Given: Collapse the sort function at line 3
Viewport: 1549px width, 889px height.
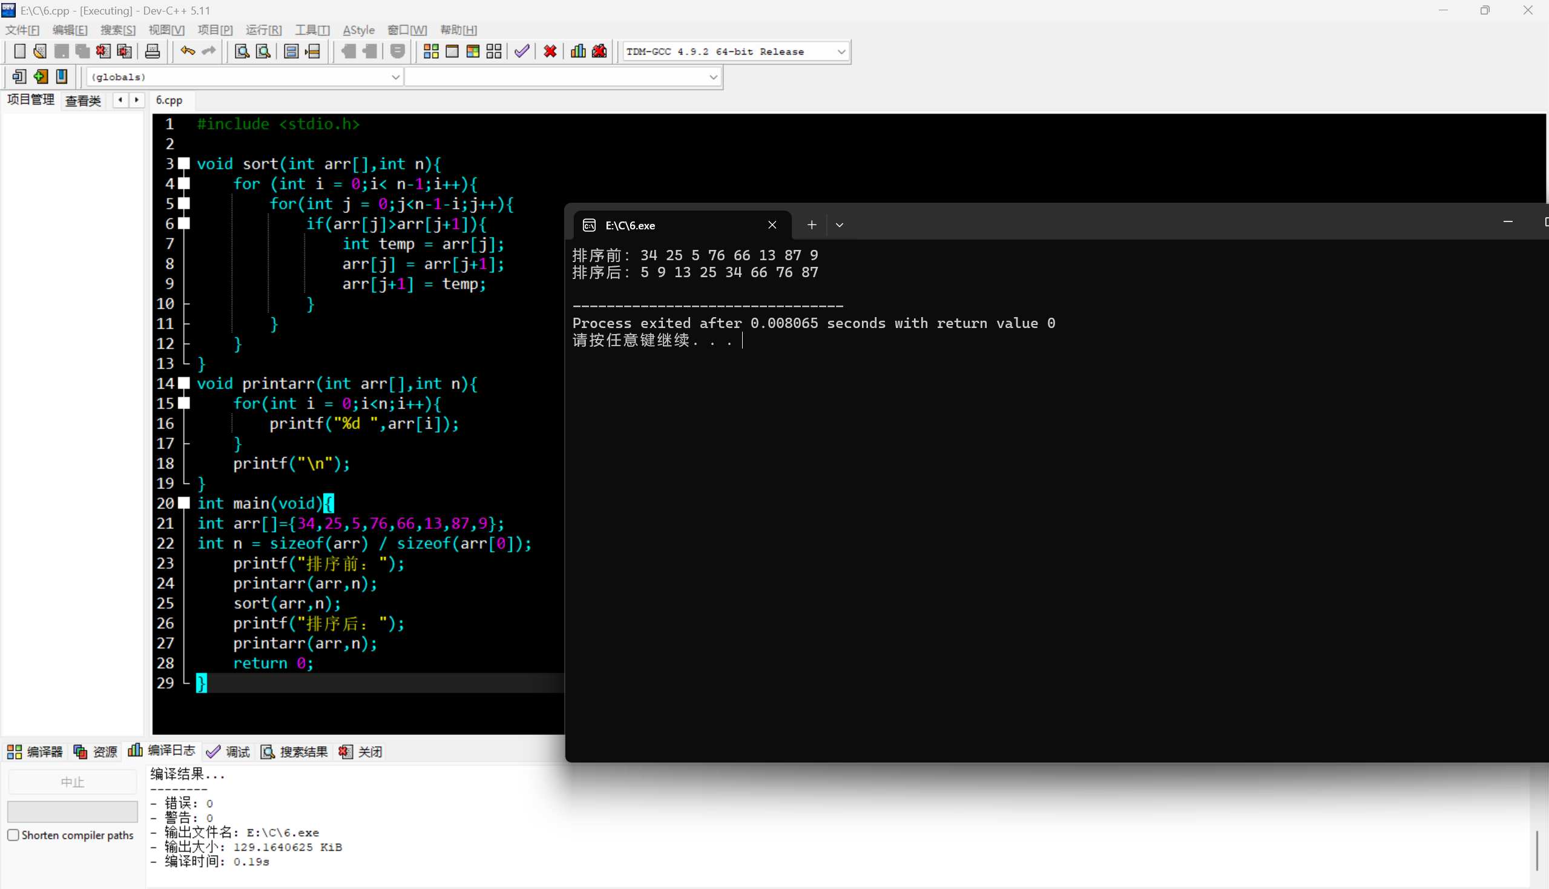Looking at the screenshot, I should [184, 163].
